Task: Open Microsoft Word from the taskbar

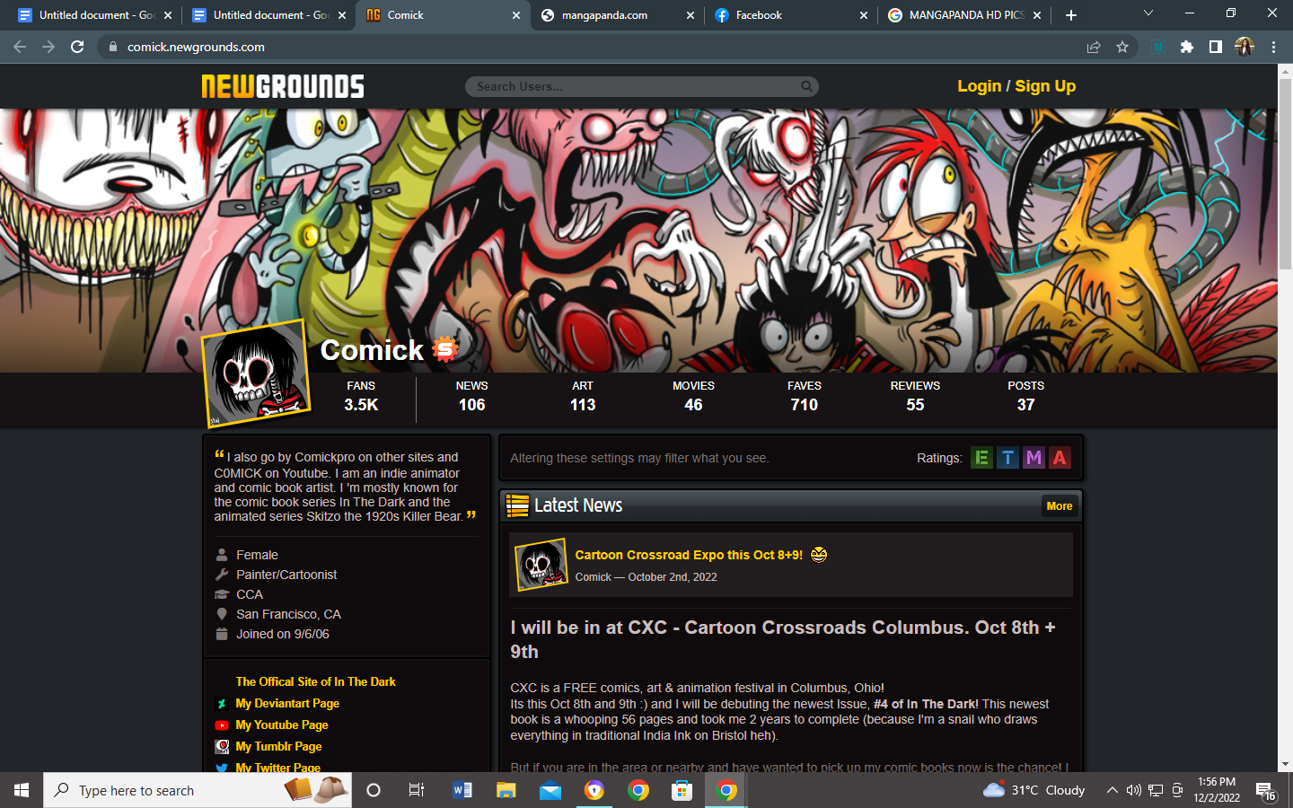Action: coord(462,790)
